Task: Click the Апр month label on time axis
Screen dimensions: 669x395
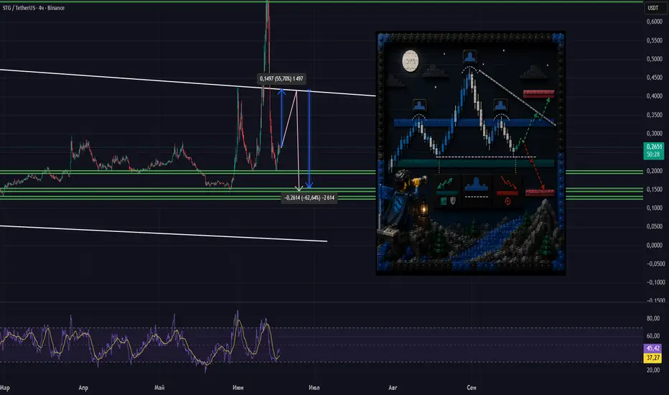Action: click(83, 388)
